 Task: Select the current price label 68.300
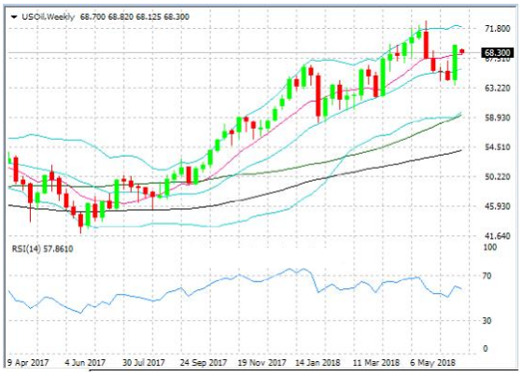pos(498,52)
